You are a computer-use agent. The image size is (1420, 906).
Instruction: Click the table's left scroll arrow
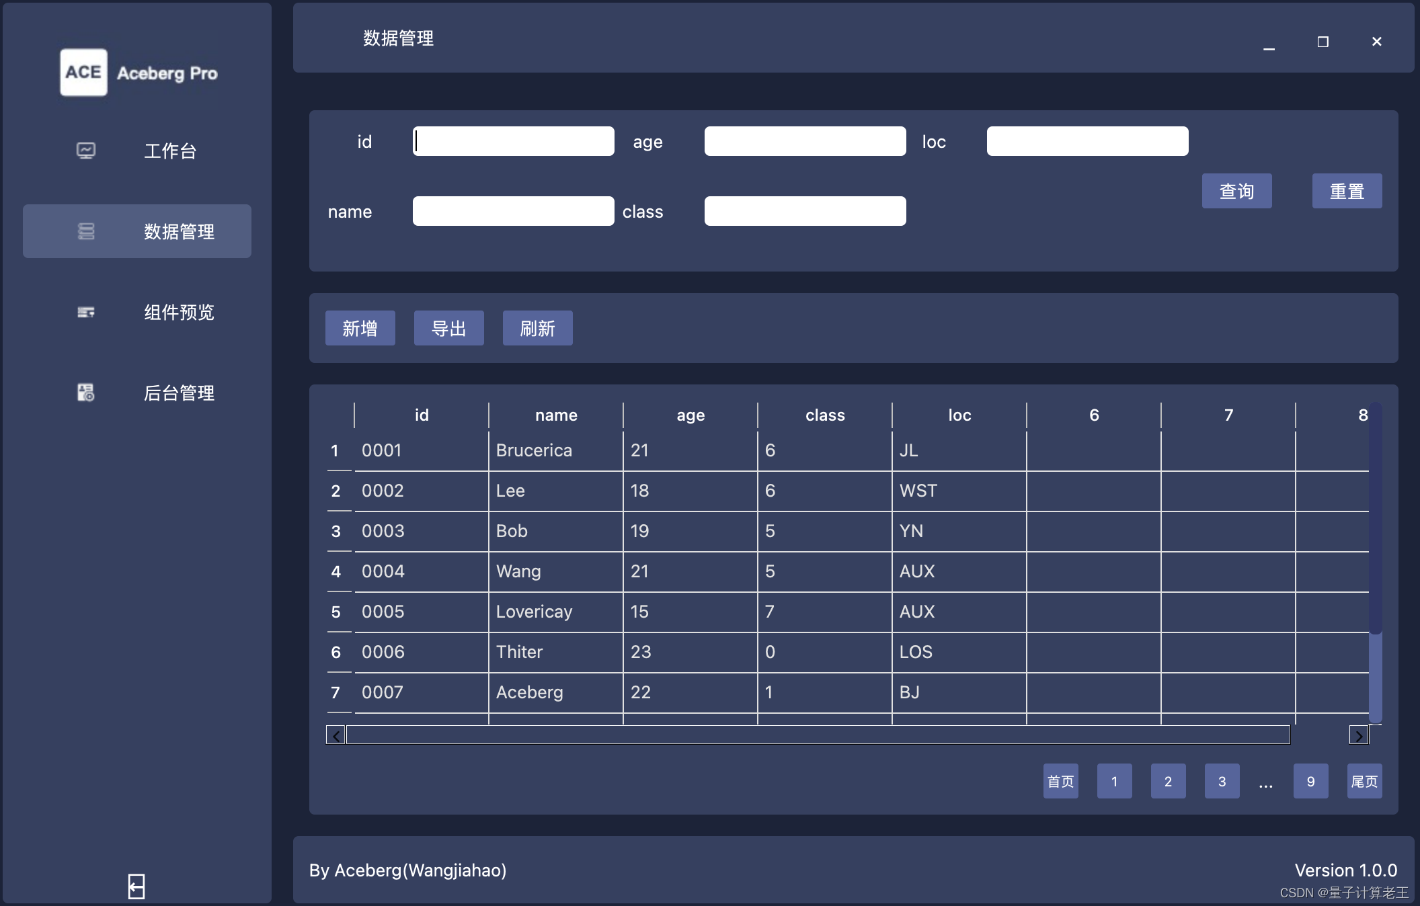click(x=336, y=735)
